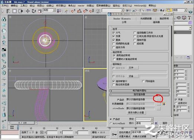Toggle the angle snap icon
The image size is (194, 140).
pos(79,11)
